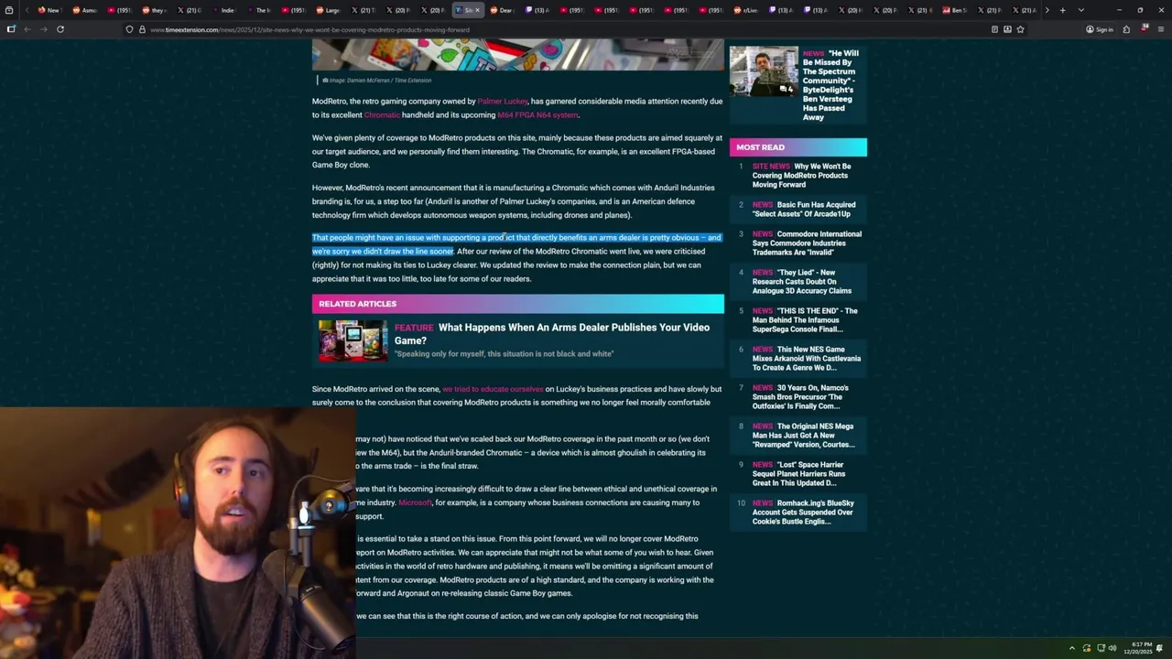Switch to the 'New T' tab
The width and height of the screenshot is (1172, 659).
coord(49,10)
